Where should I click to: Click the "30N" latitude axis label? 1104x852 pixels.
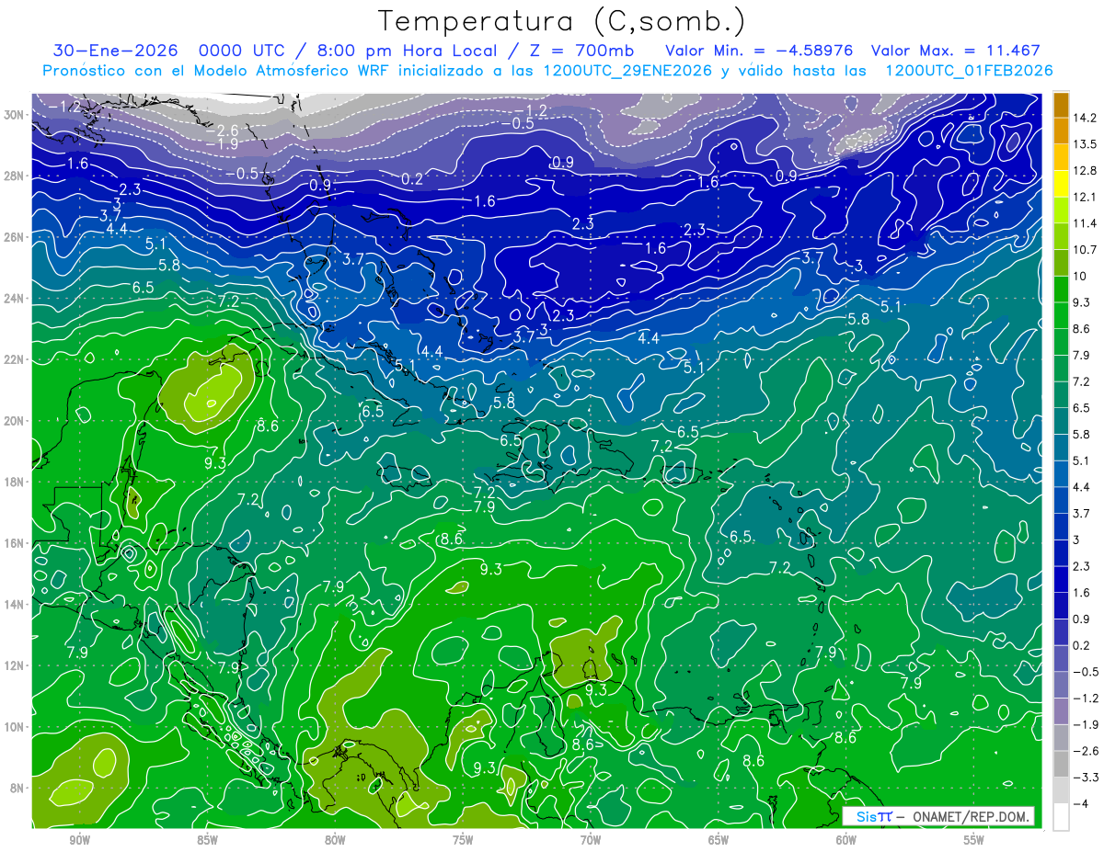pos(16,115)
